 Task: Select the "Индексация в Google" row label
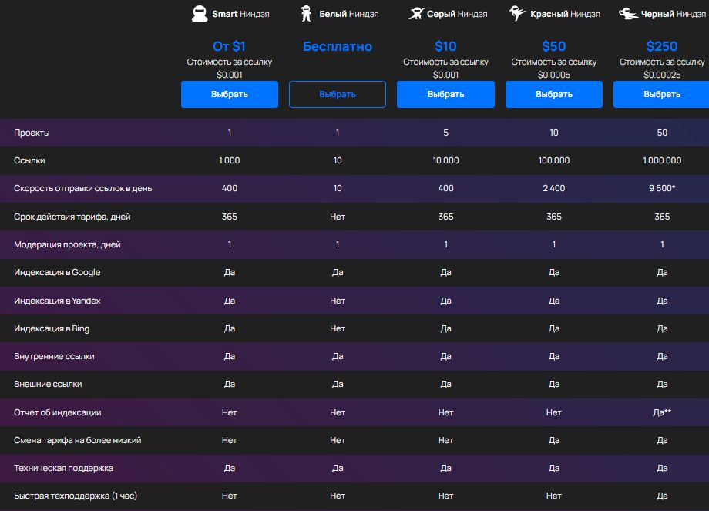tap(57, 272)
